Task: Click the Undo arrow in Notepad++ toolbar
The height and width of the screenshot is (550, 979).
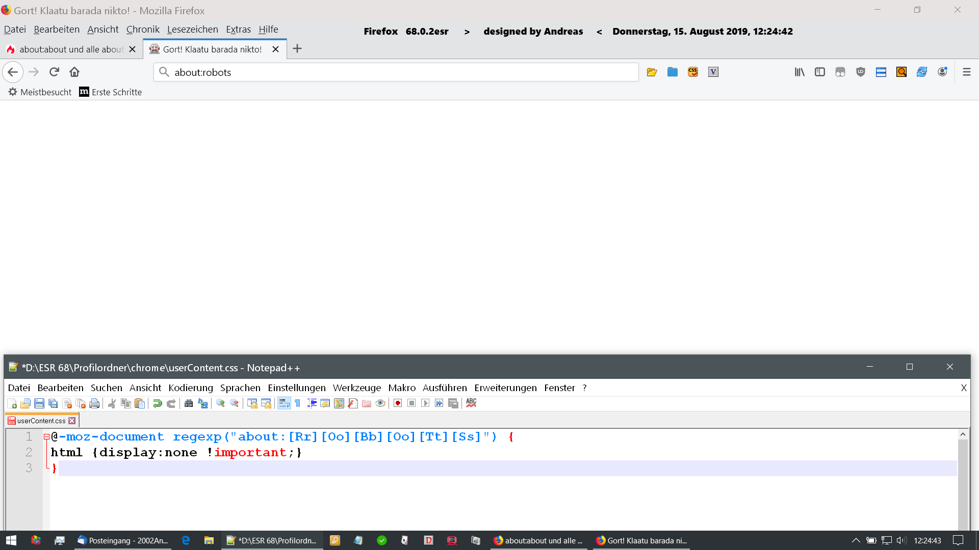Action: tap(157, 403)
